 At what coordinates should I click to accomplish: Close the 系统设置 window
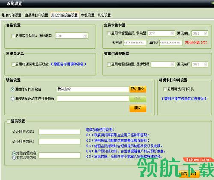click(213, 3)
